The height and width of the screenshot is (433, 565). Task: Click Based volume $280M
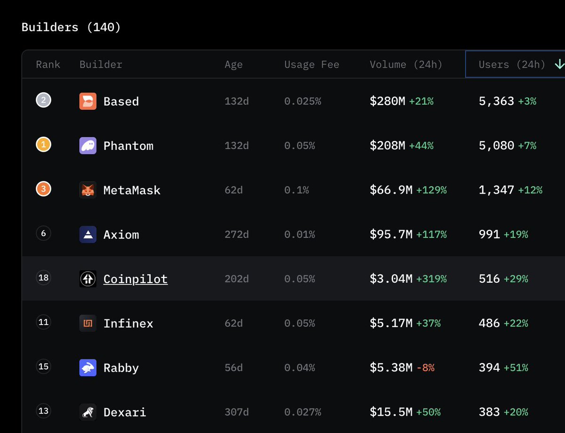[387, 101]
